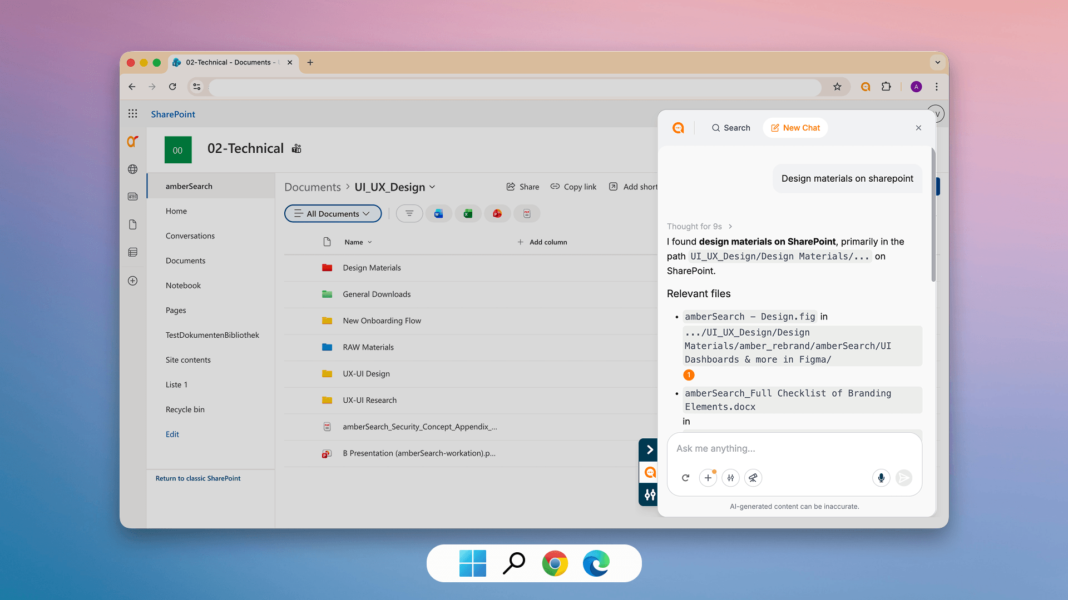Open the All Documents view dropdown
The width and height of the screenshot is (1068, 600).
coord(333,214)
